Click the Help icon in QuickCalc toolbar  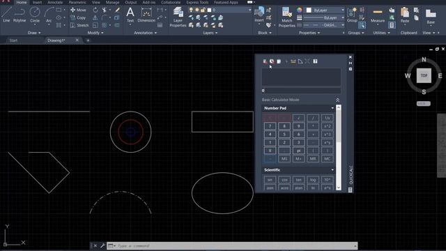pyautogui.click(x=315, y=61)
